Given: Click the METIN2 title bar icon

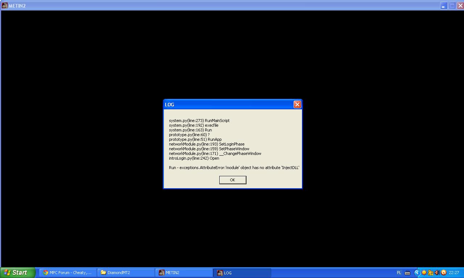Looking at the screenshot, I should [x=5, y=6].
